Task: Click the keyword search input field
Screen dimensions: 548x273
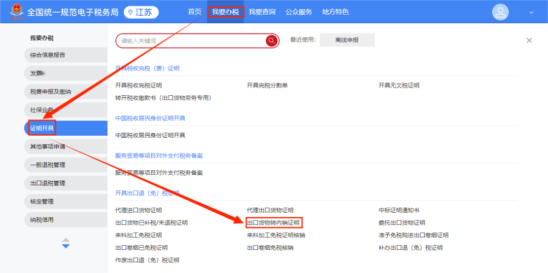Action: 191,41
